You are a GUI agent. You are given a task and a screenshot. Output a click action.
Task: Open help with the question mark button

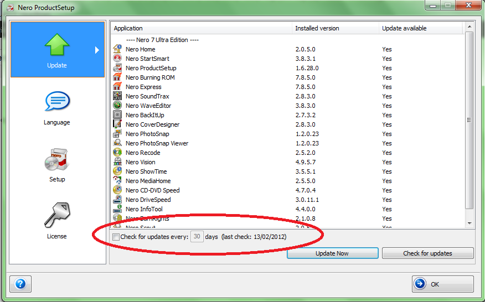[20, 284]
